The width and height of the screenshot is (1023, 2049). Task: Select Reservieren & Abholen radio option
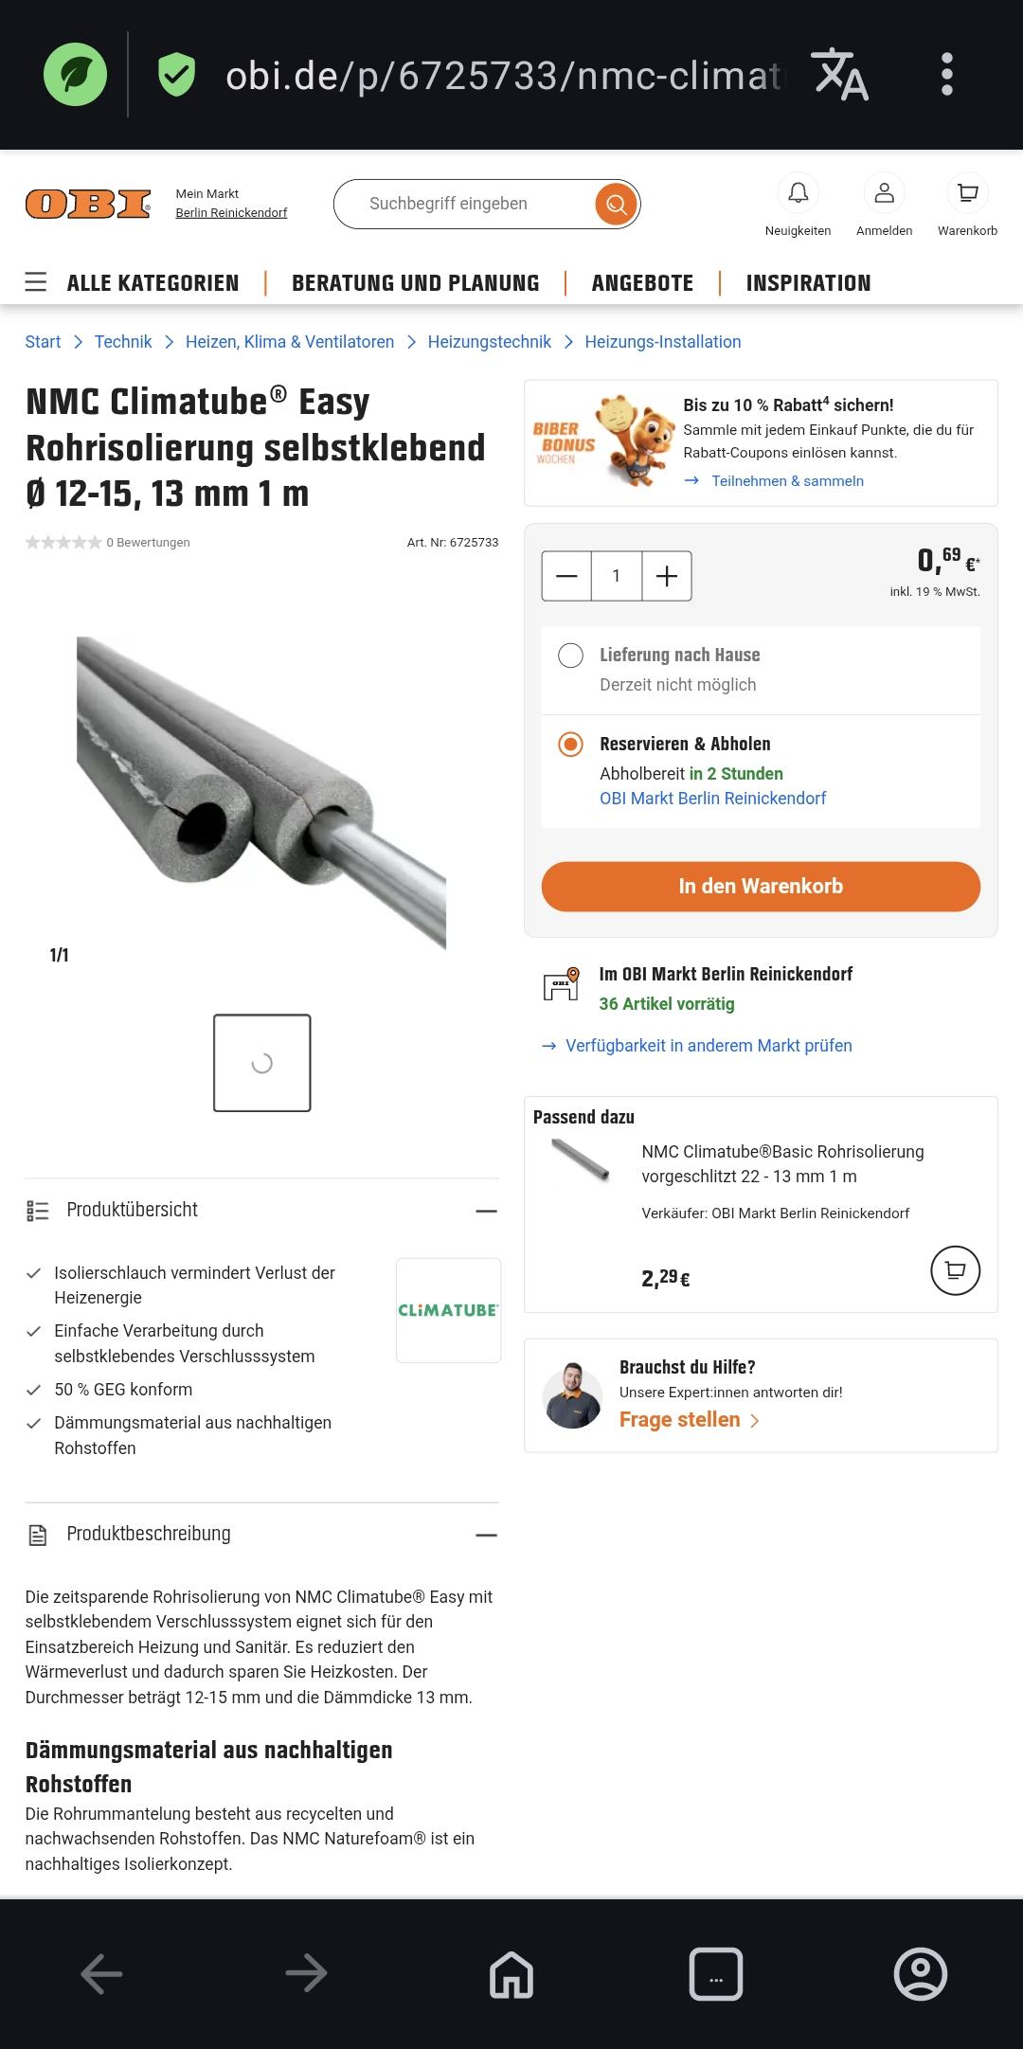click(570, 745)
